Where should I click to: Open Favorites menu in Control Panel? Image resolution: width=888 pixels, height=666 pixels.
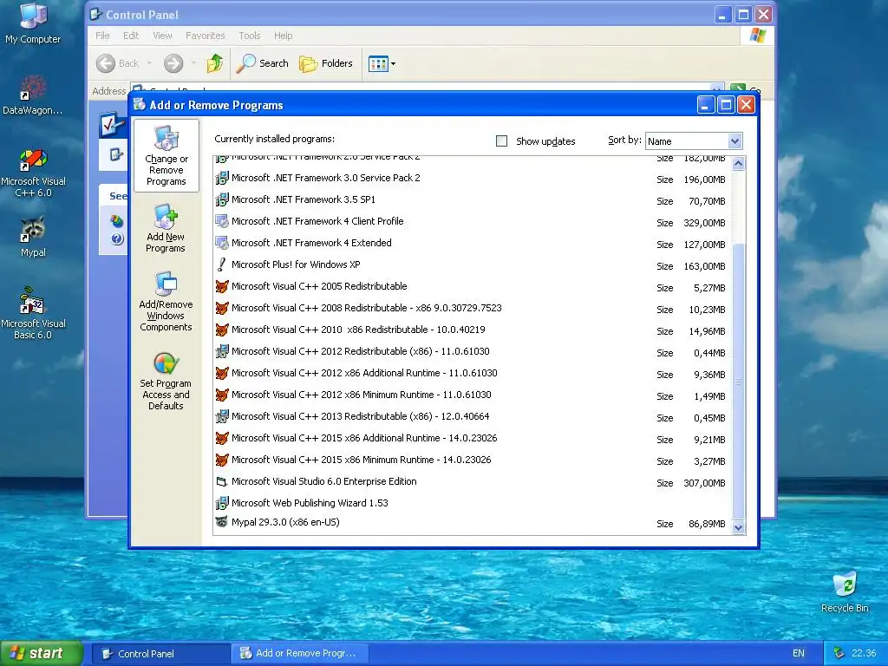pos(205,36)
